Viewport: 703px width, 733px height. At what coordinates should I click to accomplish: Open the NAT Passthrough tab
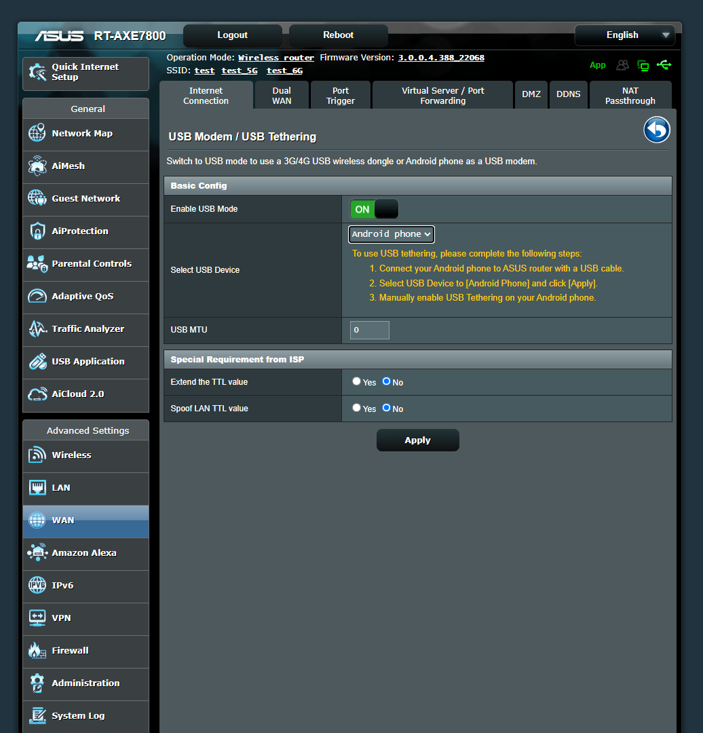pos(630,96)
